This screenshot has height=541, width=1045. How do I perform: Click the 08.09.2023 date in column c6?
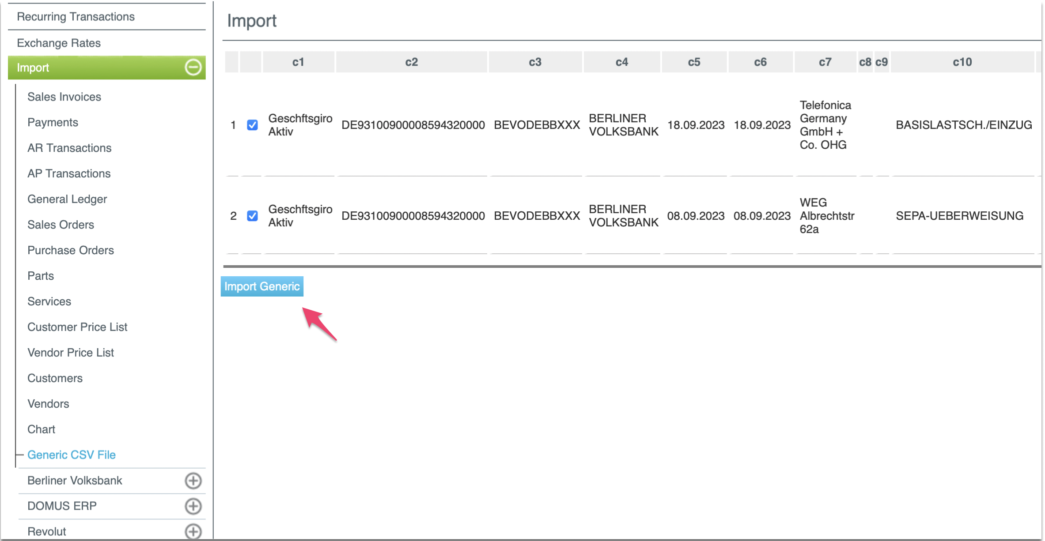[x=762, y=216]
